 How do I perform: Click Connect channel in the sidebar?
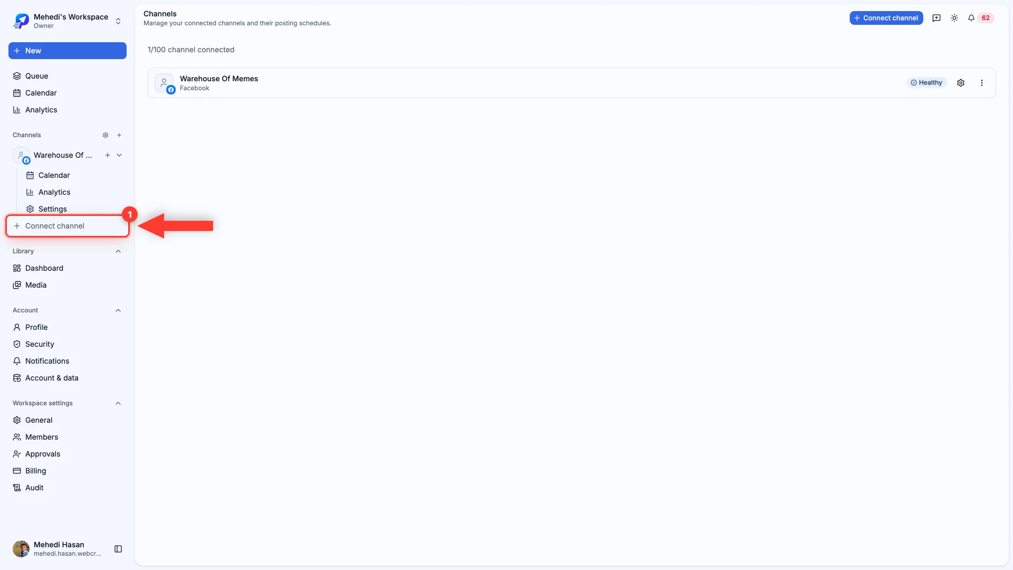[68, 226]
